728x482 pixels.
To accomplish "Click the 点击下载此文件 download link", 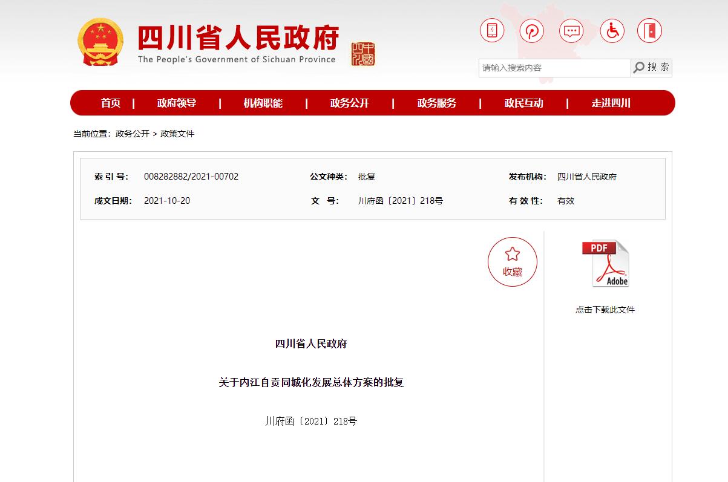I will click(x=605, y=310).
